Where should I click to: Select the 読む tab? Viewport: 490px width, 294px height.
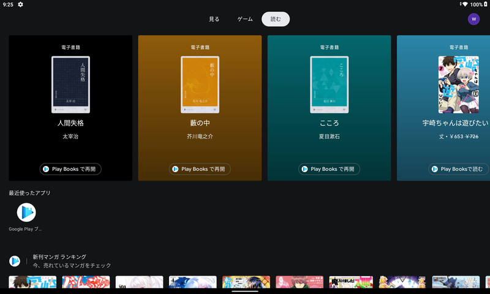pos(276,19)
